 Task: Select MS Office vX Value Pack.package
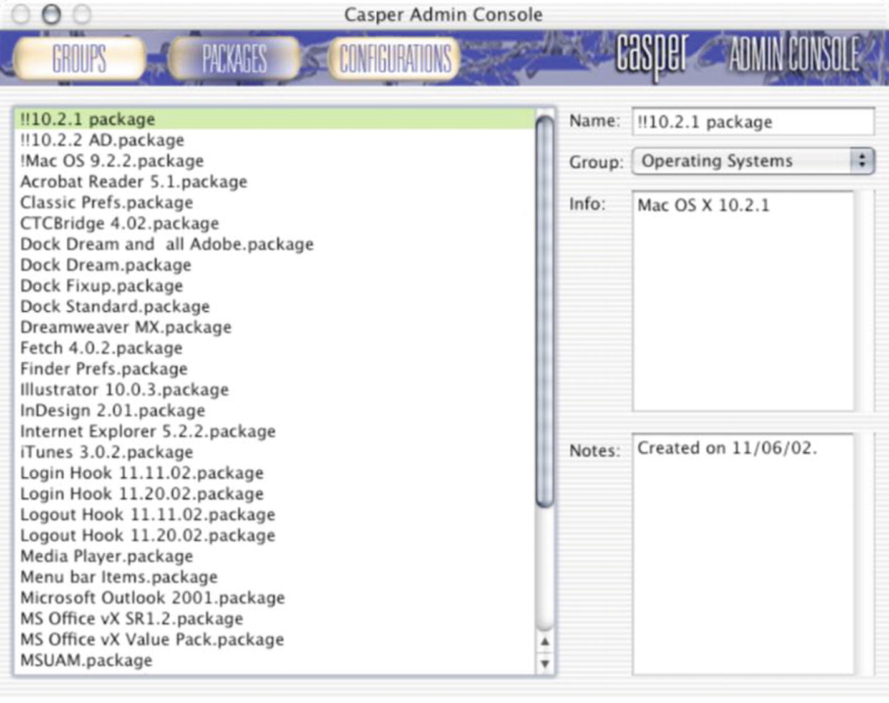point(274,639)
